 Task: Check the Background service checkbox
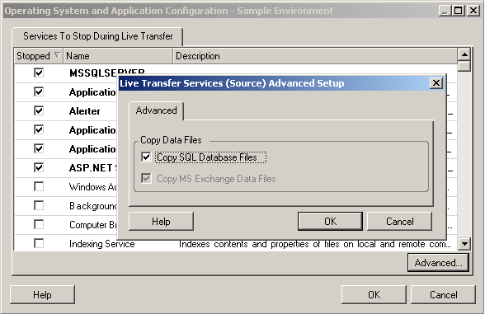[x=39, y=205]
